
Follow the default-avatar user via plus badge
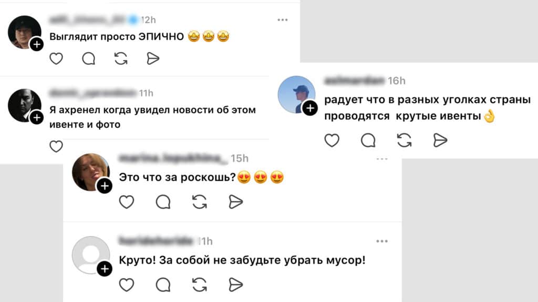point(105,269)
